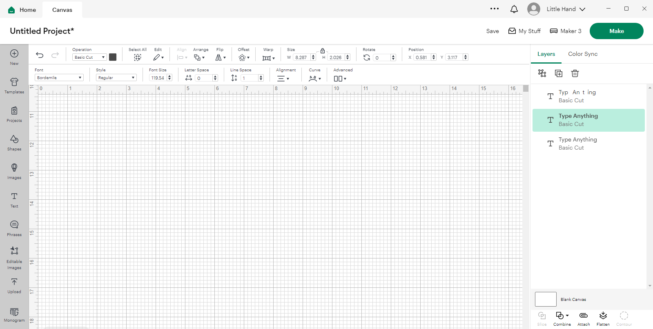Delete the selected layer with trash icon

(x=575, y=73)
